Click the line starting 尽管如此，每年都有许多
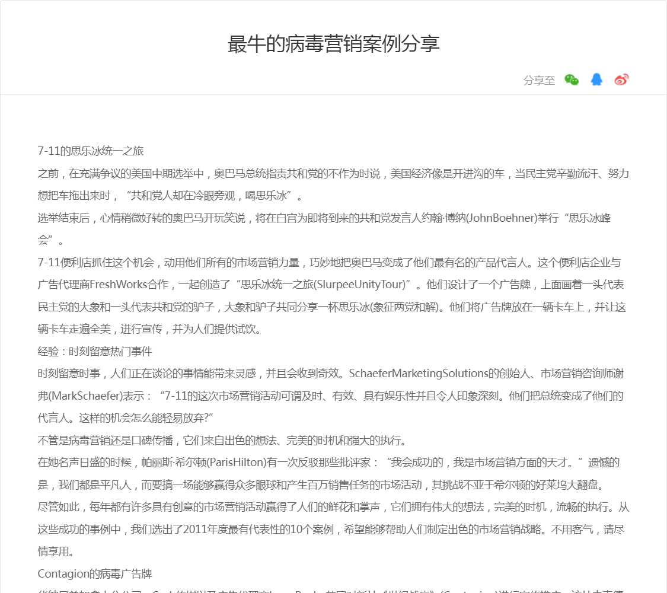Screen dimensions: 667x593 pos(333,507)
